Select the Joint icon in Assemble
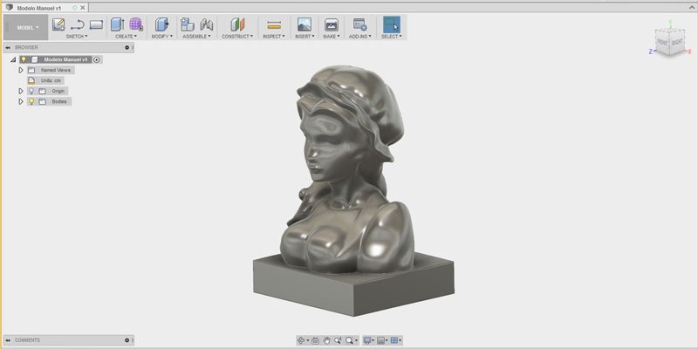The height and width of the screenshot is (349, 698). [x=206, y=24]
